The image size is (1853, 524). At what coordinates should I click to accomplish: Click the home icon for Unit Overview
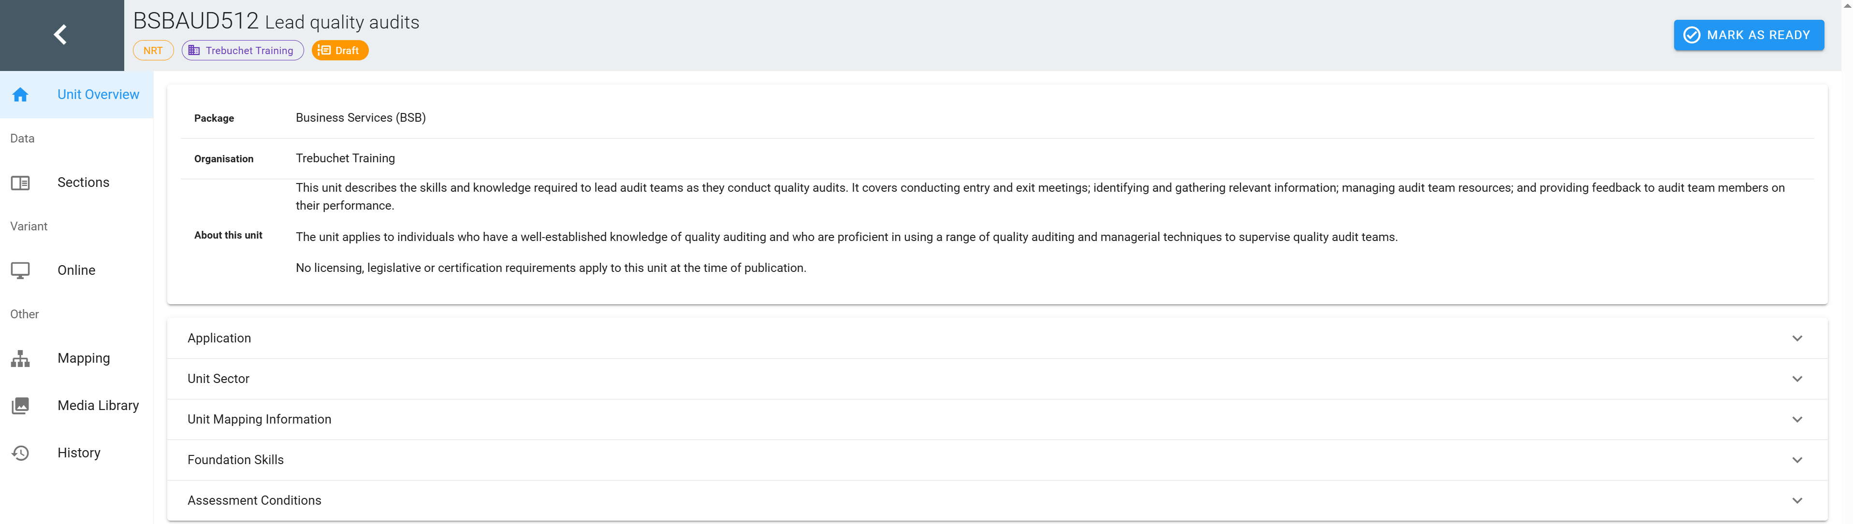(20, 94)
